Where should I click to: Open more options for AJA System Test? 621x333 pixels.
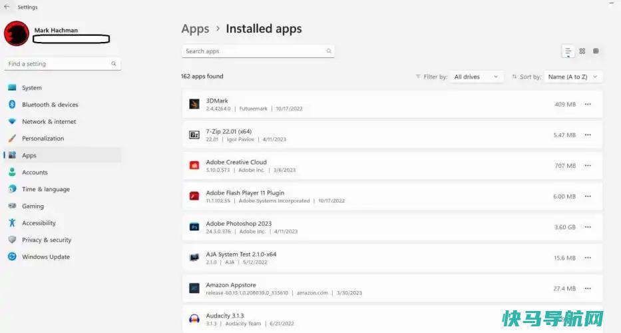click(588, 258)
